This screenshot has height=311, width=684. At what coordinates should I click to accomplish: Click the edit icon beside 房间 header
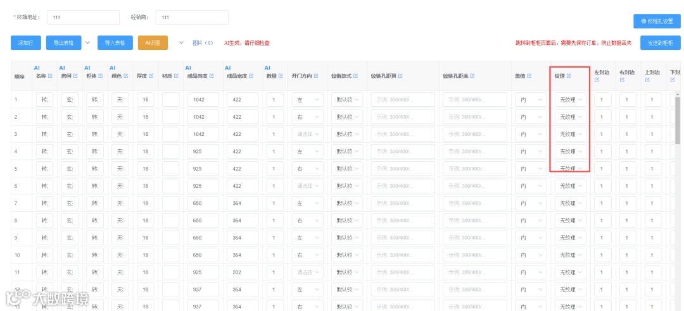(75, 76)
